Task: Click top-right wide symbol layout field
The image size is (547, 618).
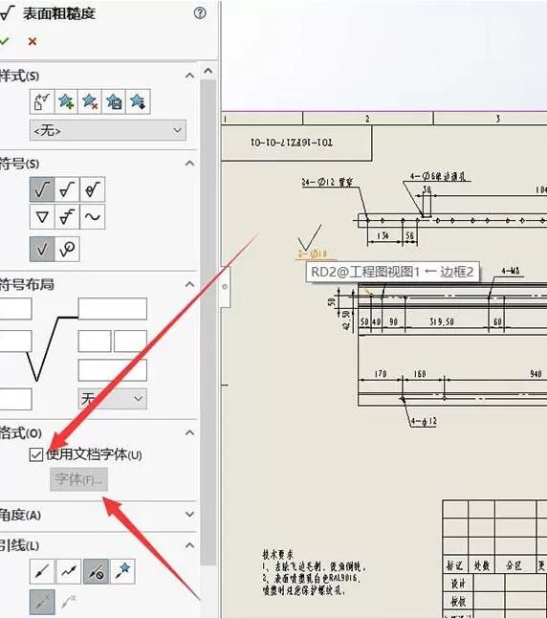Action: pyautogui.click(x=112, y=309)
